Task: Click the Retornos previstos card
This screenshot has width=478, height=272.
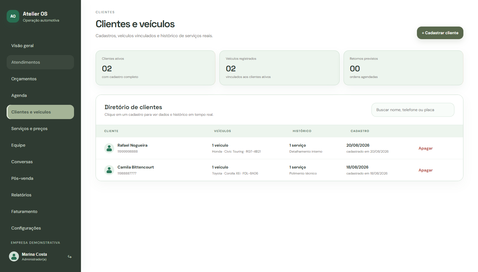Action: [403, 68]
